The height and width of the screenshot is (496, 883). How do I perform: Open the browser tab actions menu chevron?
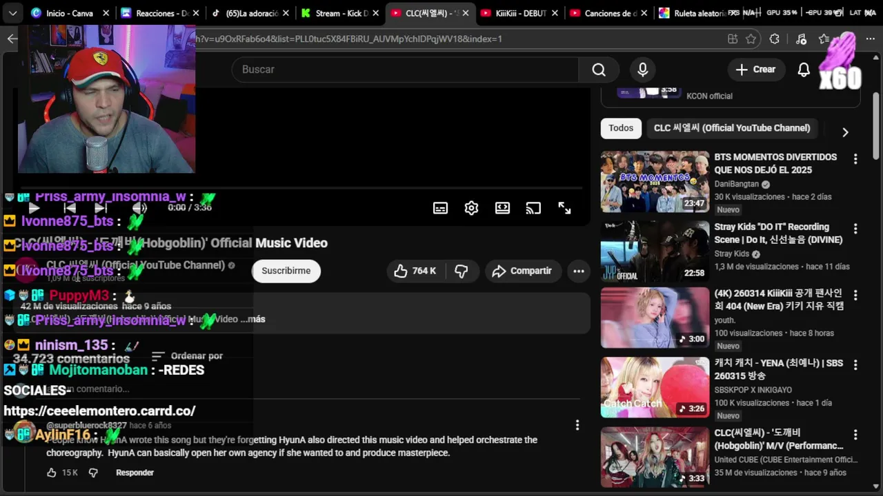click(12, 13)
